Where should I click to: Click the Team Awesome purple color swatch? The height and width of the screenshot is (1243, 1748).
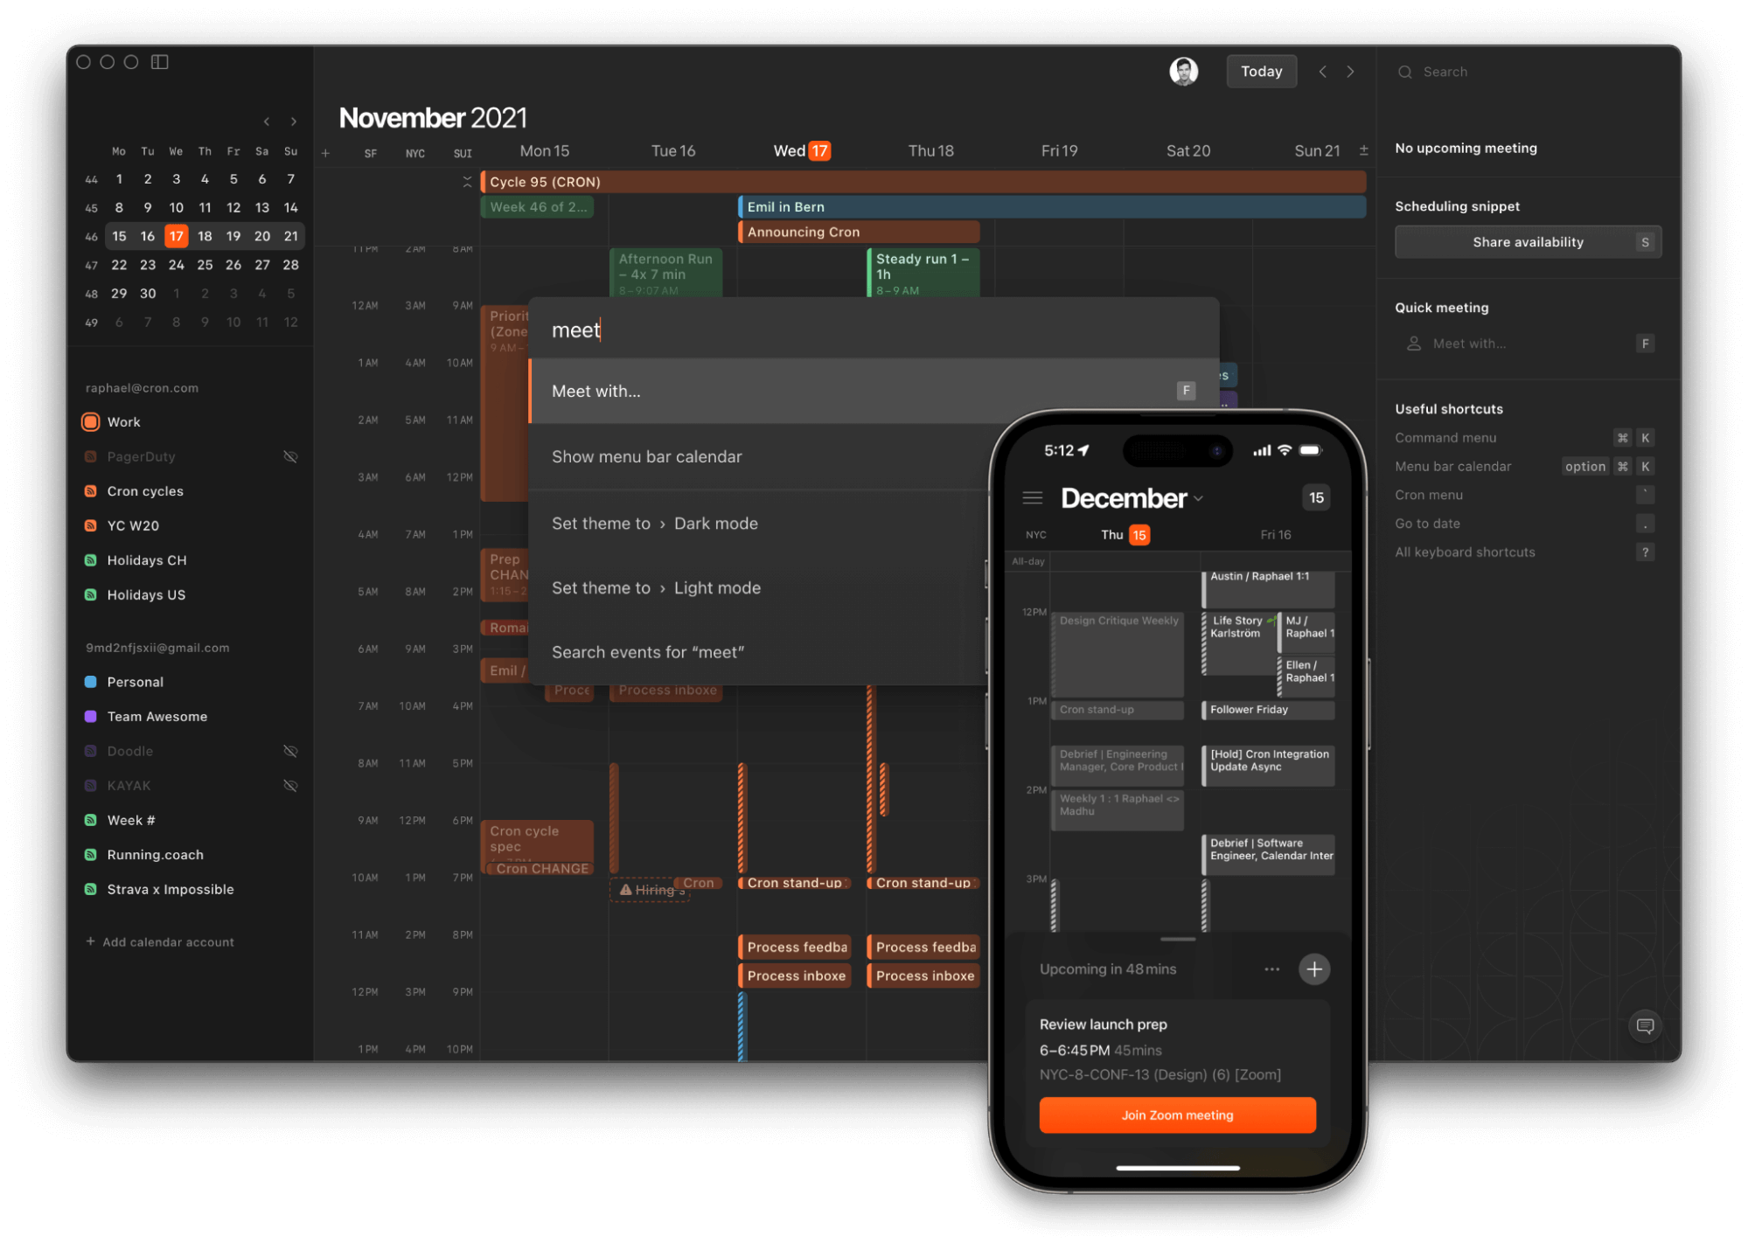click(x=91, y=716)
